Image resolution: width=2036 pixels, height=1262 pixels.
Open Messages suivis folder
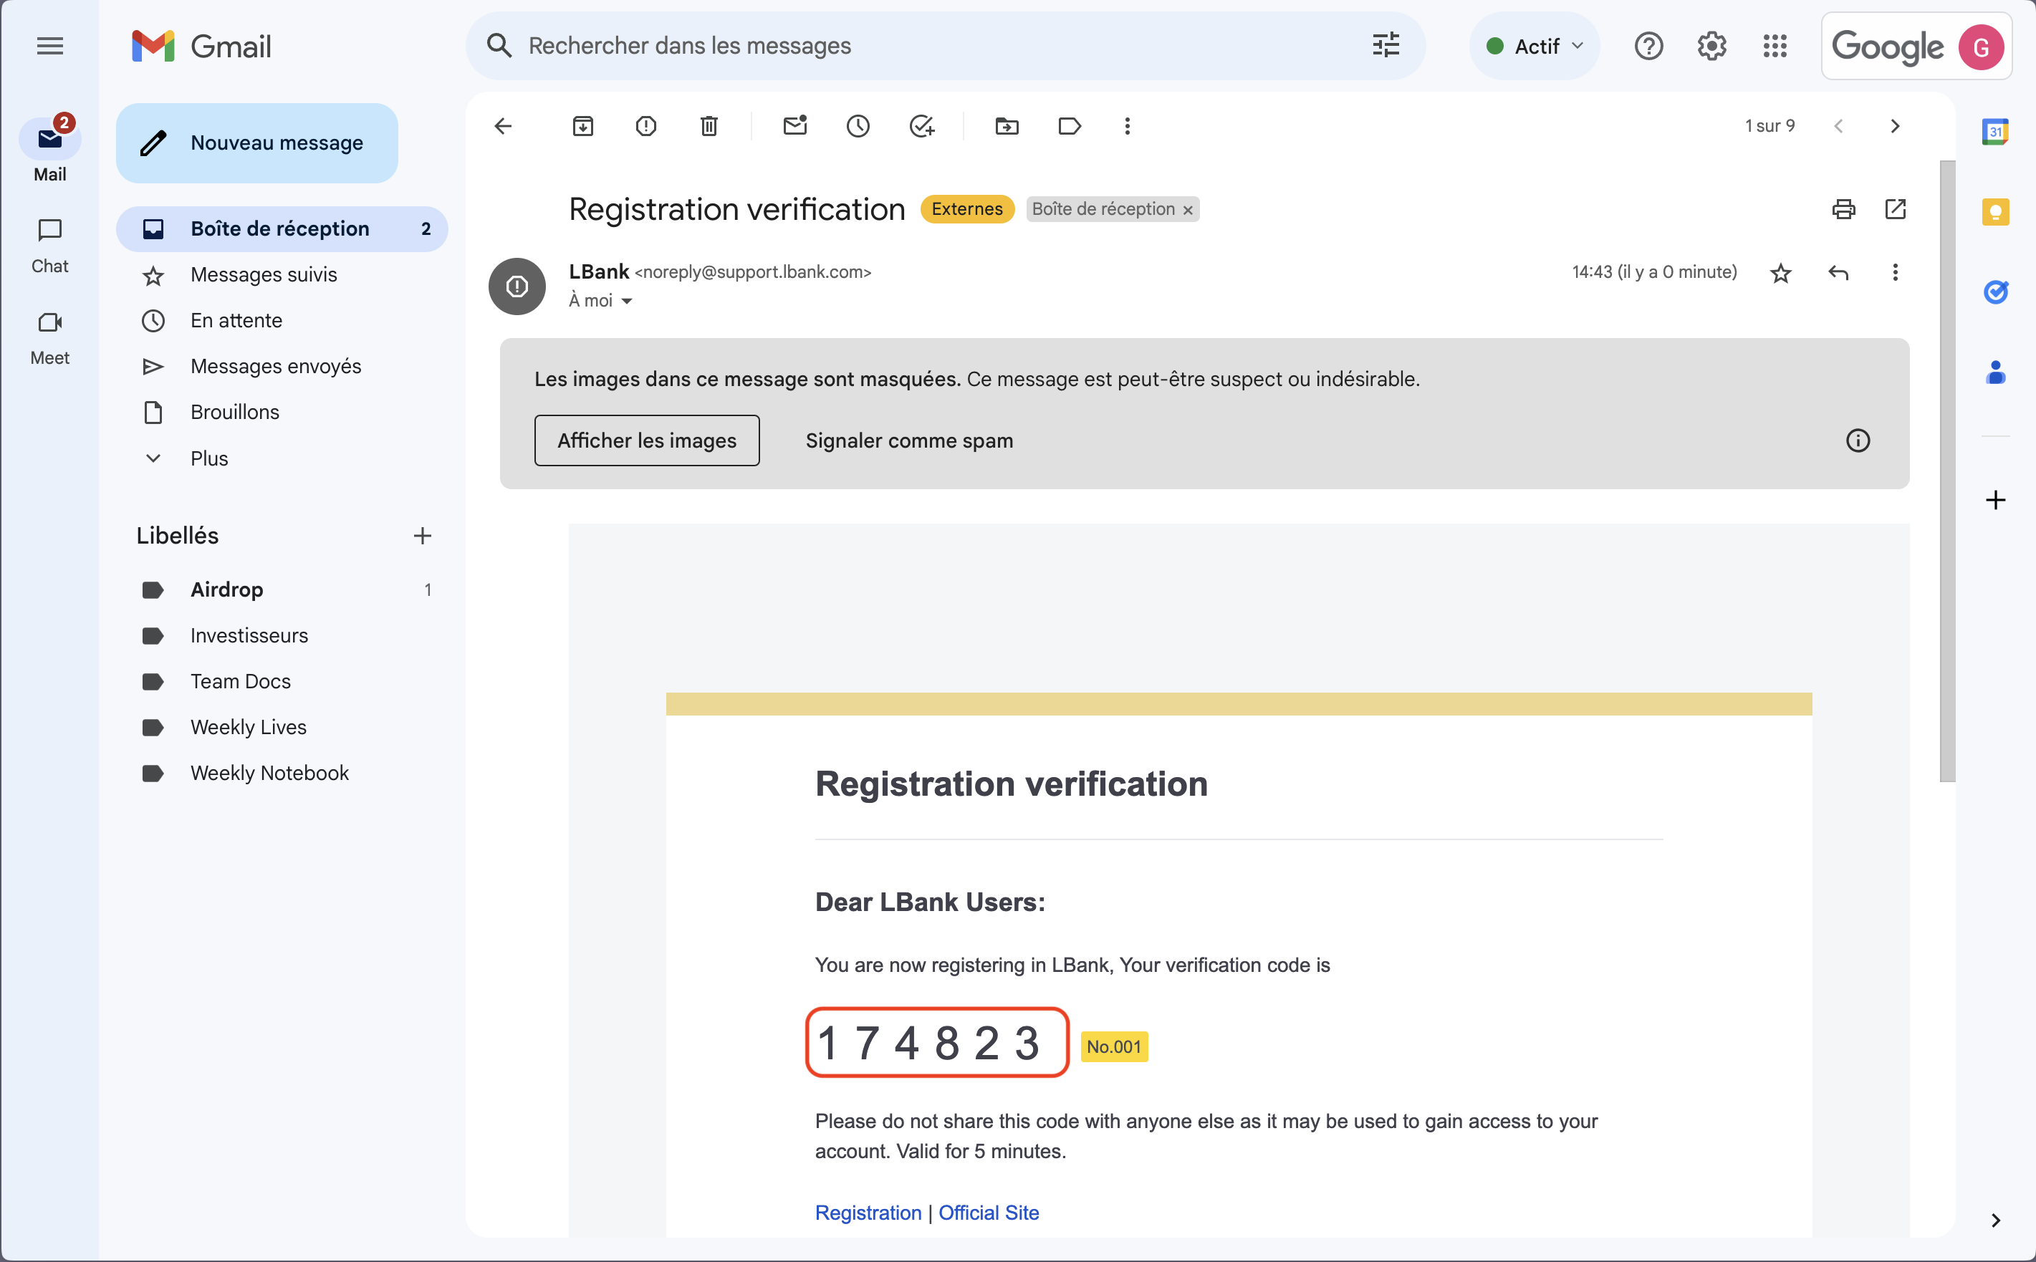[282, 274]
